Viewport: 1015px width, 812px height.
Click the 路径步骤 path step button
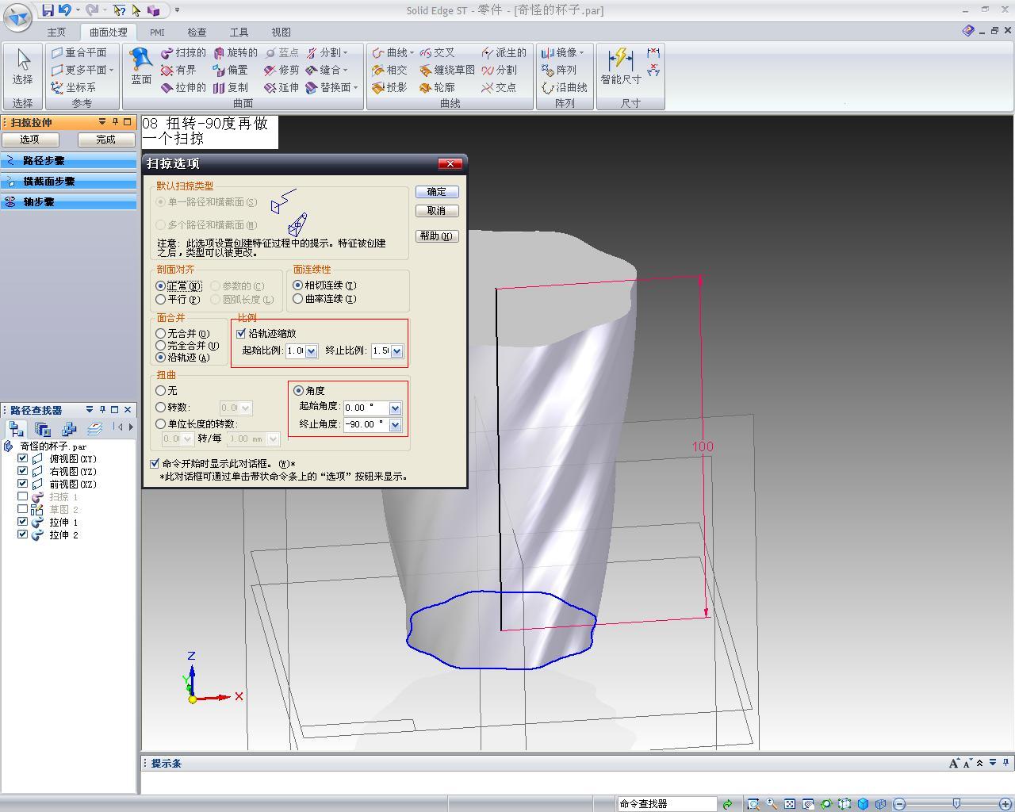pyautogui.click(x=69, y=160)
